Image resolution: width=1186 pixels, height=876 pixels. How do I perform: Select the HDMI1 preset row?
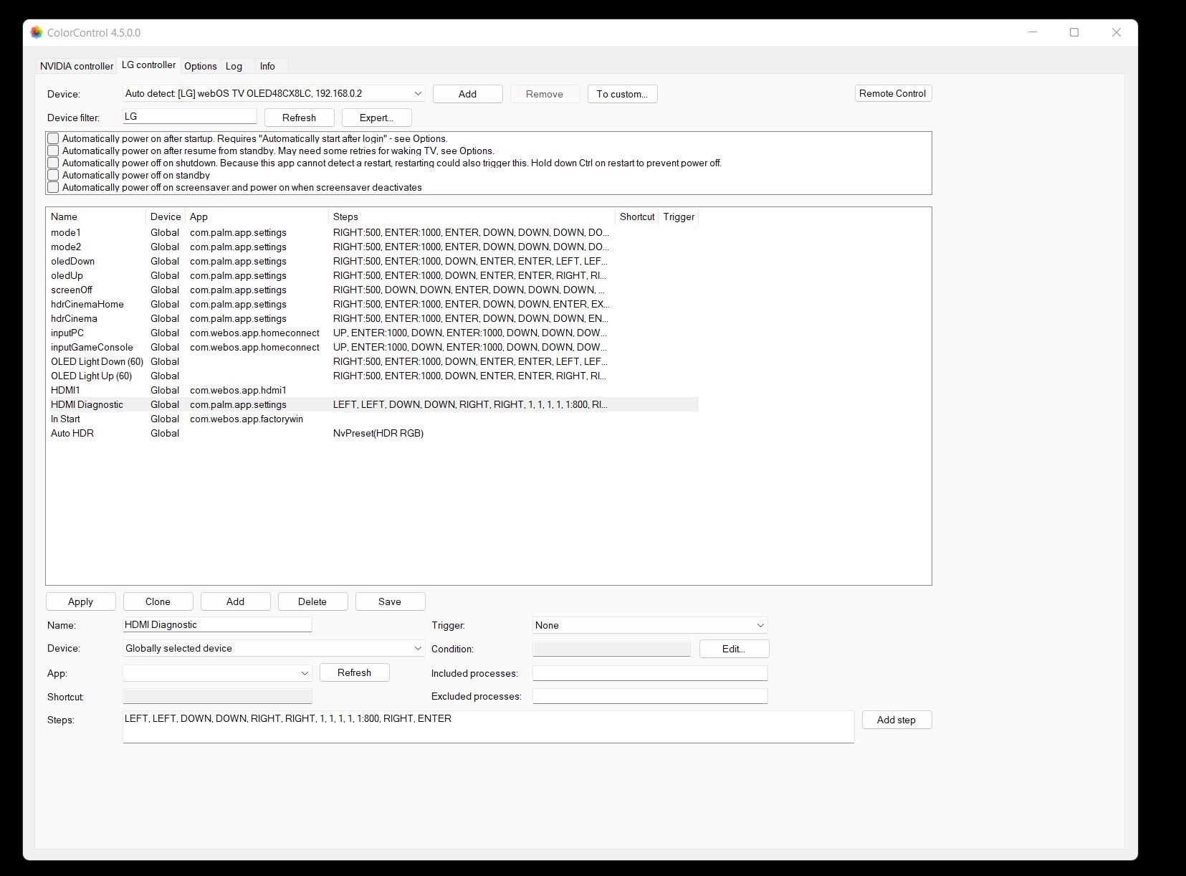tap(373, 390)
